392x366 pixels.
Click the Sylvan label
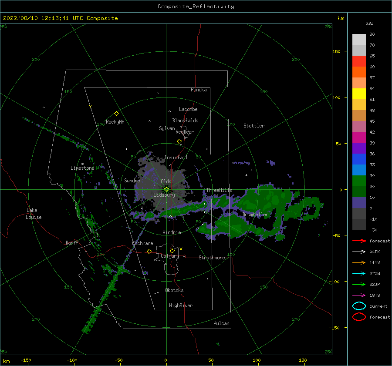(x=167, y=128)
